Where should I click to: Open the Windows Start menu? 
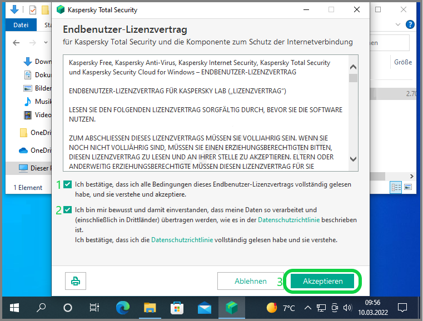coord(14,308)
